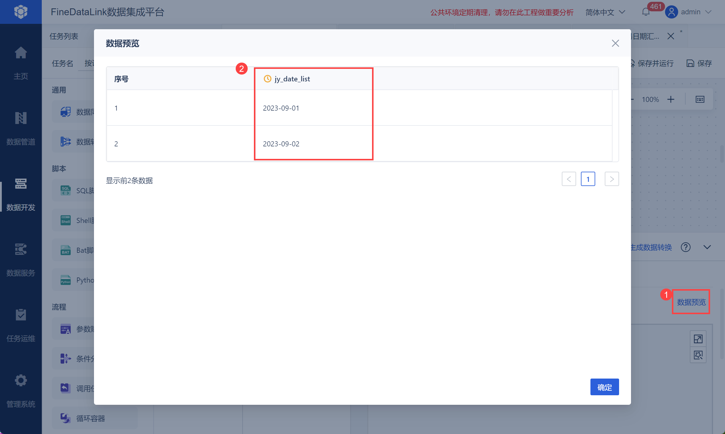Viewport: 725px width, 434px height.
Task: Open the 数据管道 sidebar icon
Action: [21, 118]
